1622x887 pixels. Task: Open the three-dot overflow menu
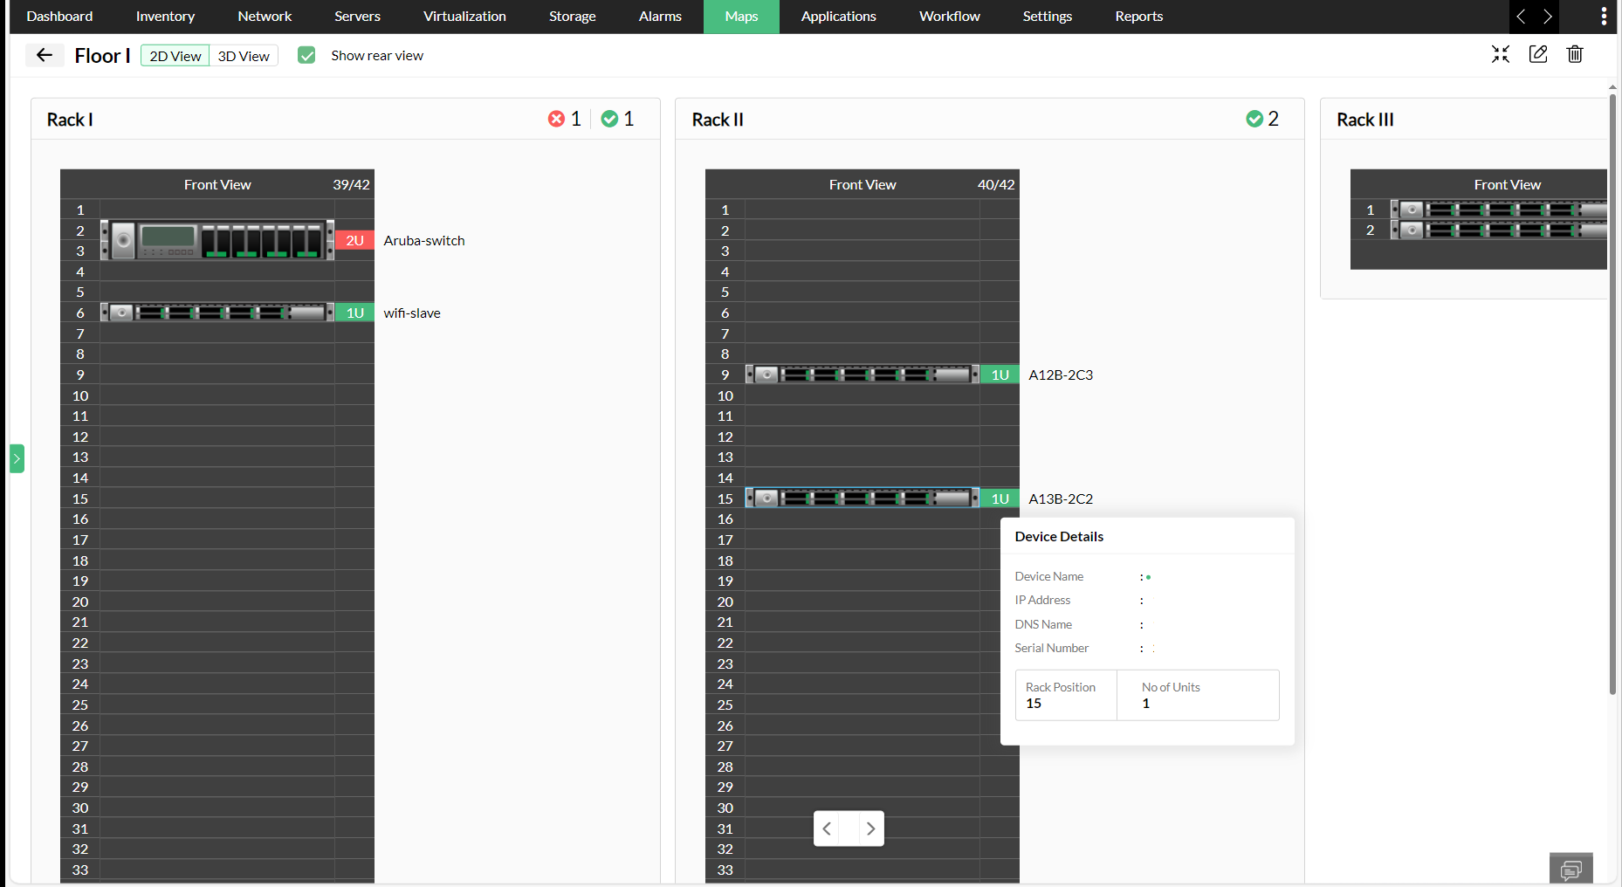pos(1603,16)
